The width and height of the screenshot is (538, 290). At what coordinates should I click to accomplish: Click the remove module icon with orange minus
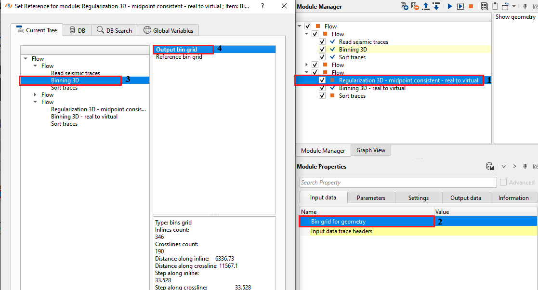[x=415, y=6]
